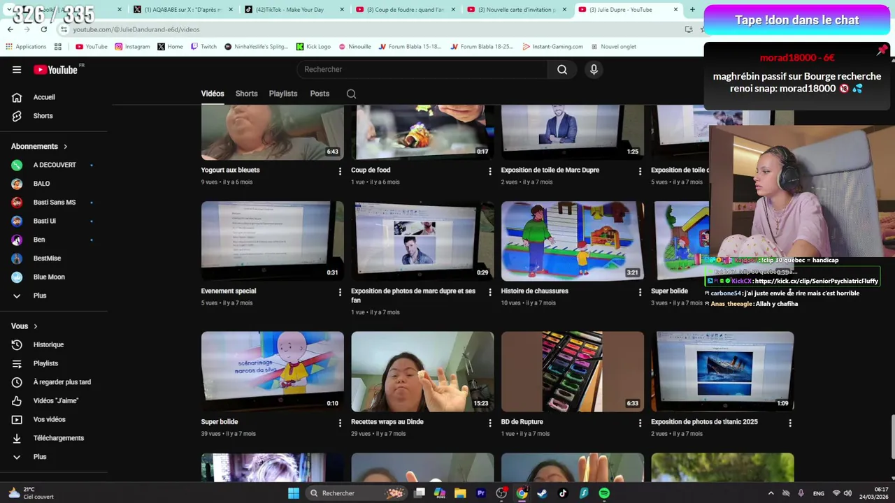Expand more items with Plus under Téléchargements
895x503 pixels.
click(x=40, y=457)
